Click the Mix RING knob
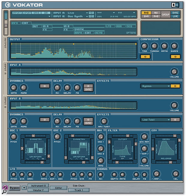The width and height of the screenshot is (186, 196). 101,161
